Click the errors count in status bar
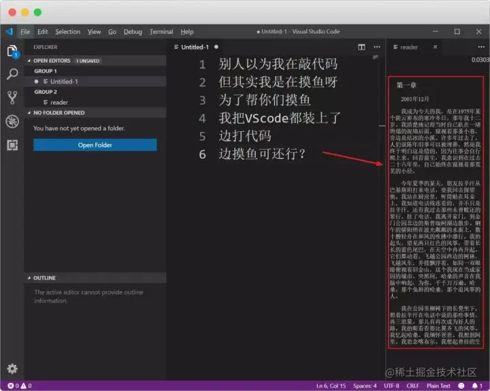Image resolution: width=490 pixels, height=391 pixels. pyautogui.click(x=14, y=386)
